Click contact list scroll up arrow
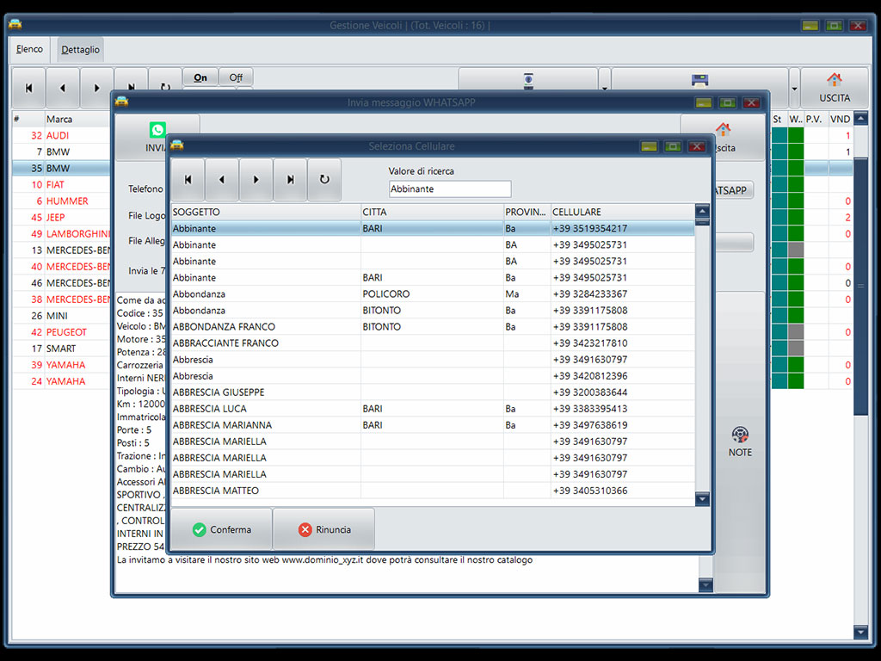This screenshot has height=661, width=881. click(x=702, y=212)
